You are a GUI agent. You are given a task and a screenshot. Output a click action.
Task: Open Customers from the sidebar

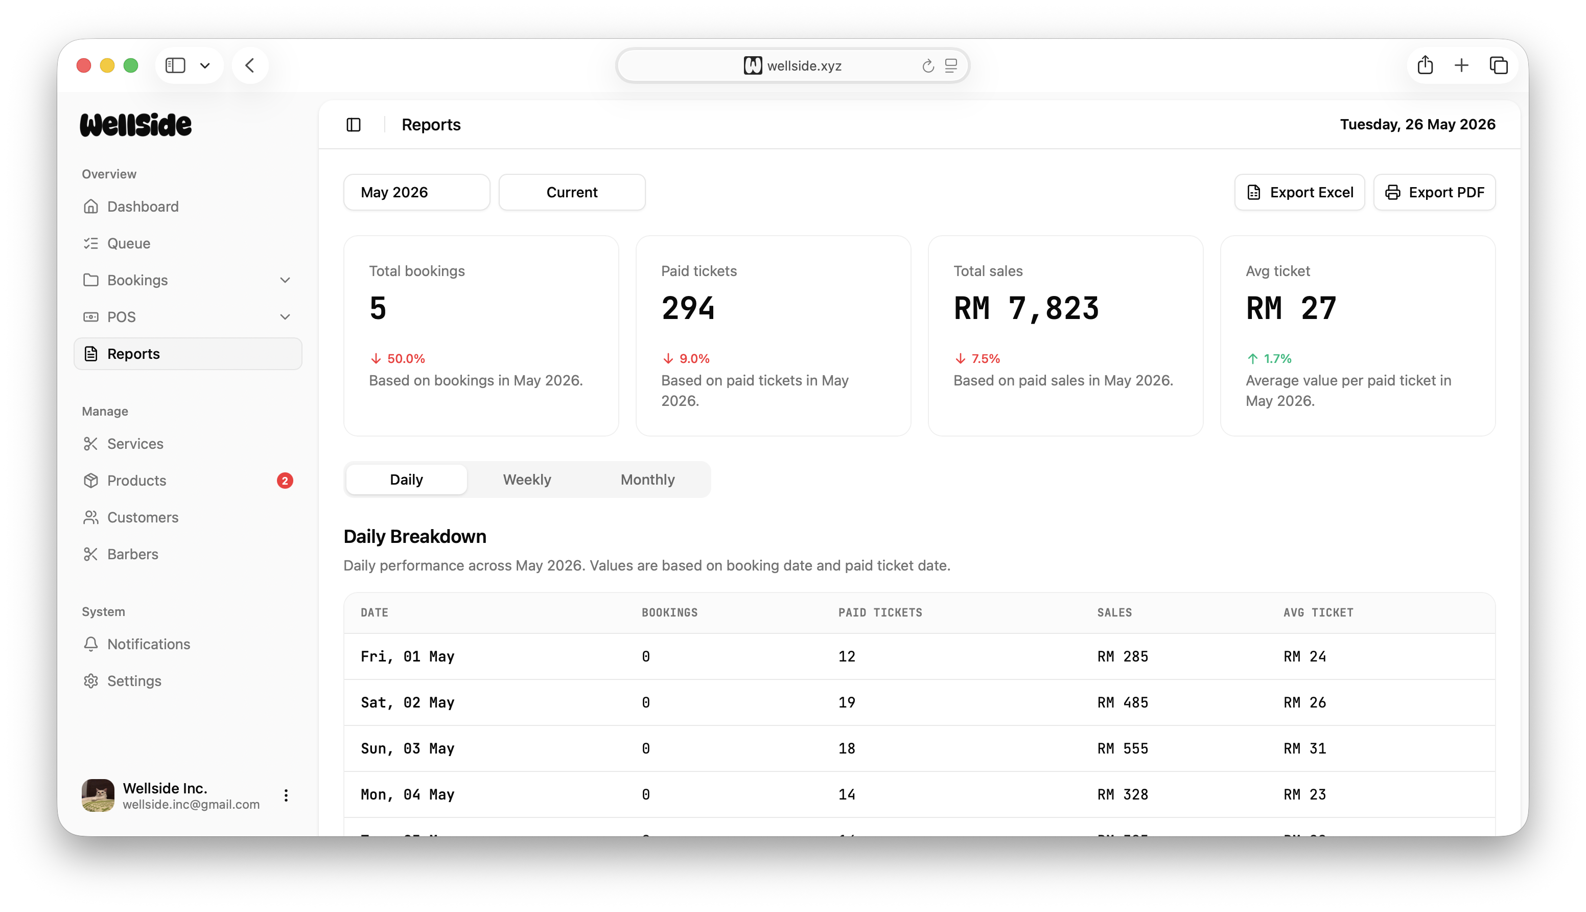[x=188, y=517]
